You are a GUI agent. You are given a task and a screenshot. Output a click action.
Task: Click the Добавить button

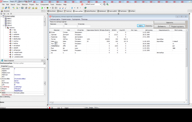[162, 26]
